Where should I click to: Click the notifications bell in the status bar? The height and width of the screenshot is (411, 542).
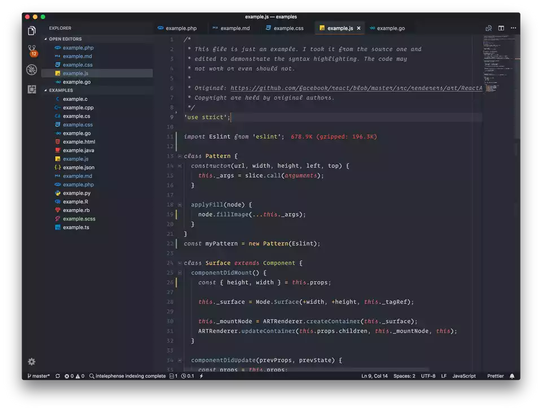[512, 376]
